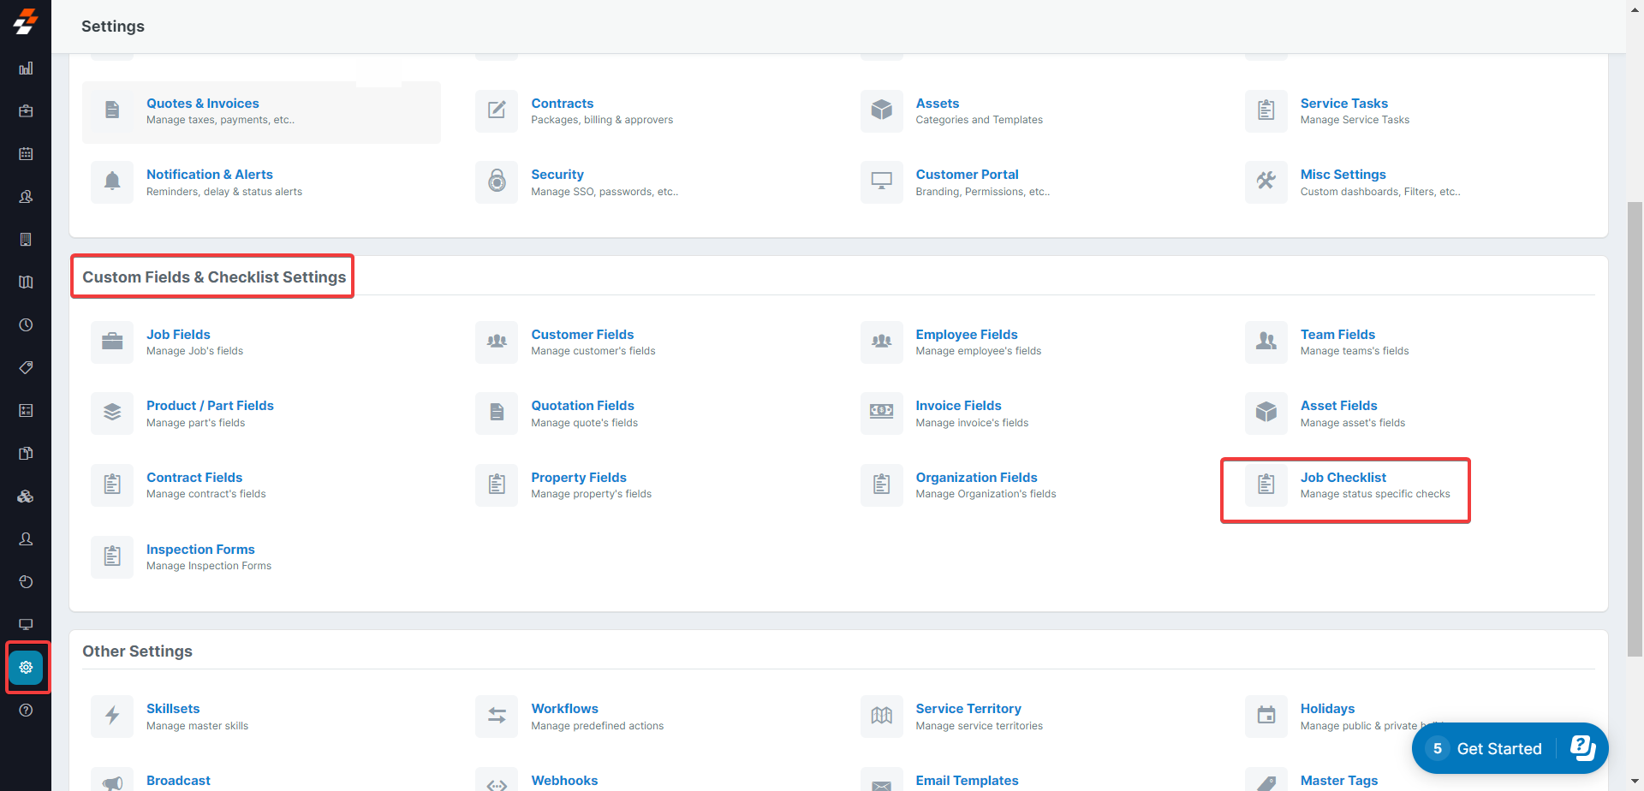Open Service Territory settings
1644x791 pixels.
[968, 709]
